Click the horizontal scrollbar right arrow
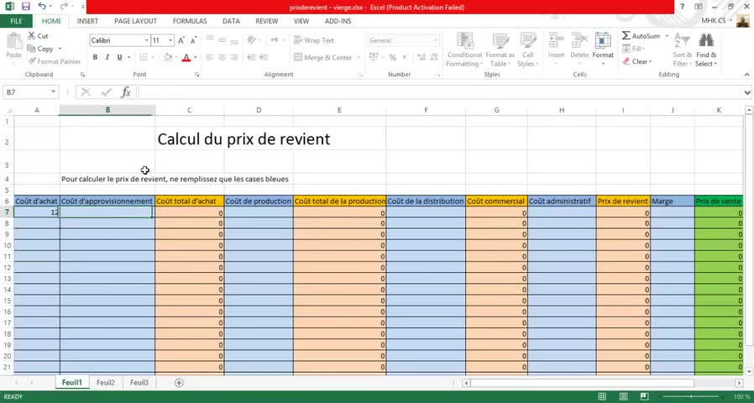The image size is (754, 403). click(x=739, y=383)
